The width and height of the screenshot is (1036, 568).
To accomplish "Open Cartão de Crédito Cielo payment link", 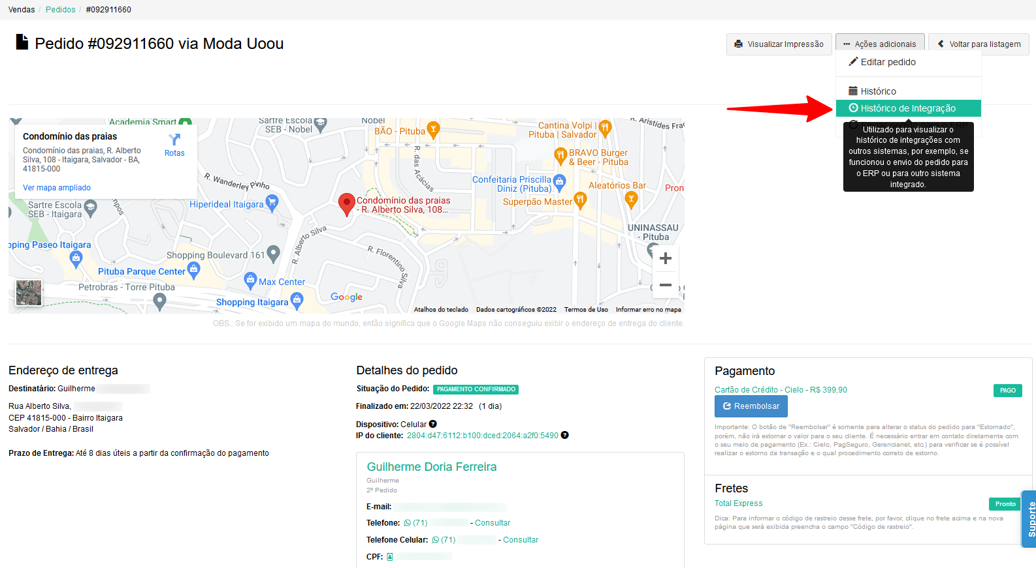I will click(781, 390).
